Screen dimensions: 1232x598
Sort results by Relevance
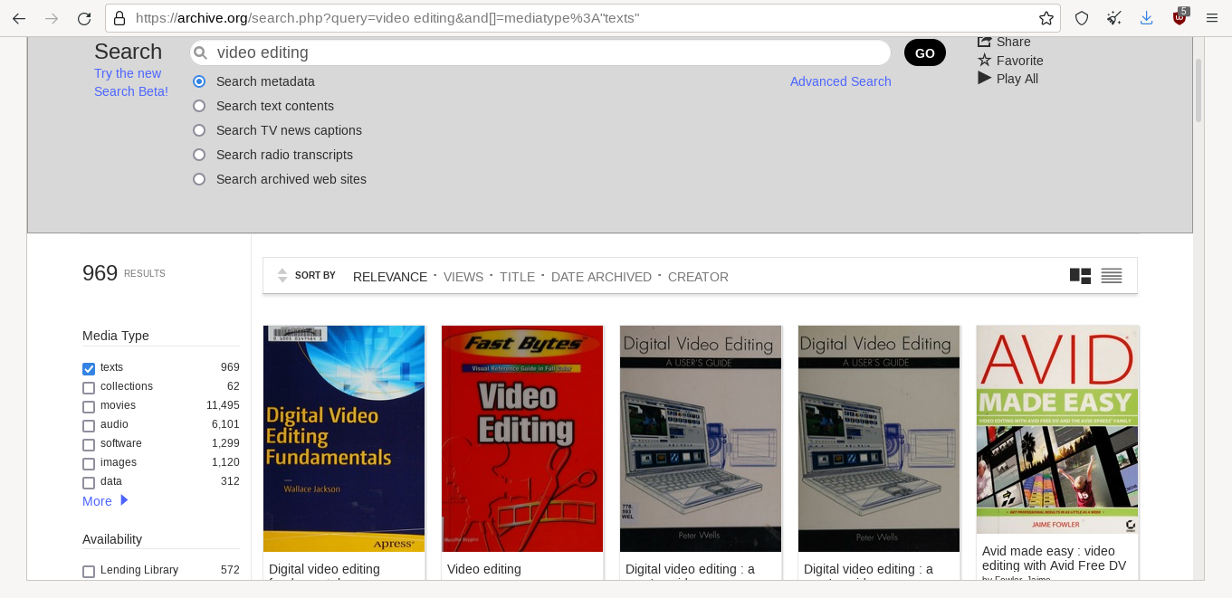coord(390,277)
